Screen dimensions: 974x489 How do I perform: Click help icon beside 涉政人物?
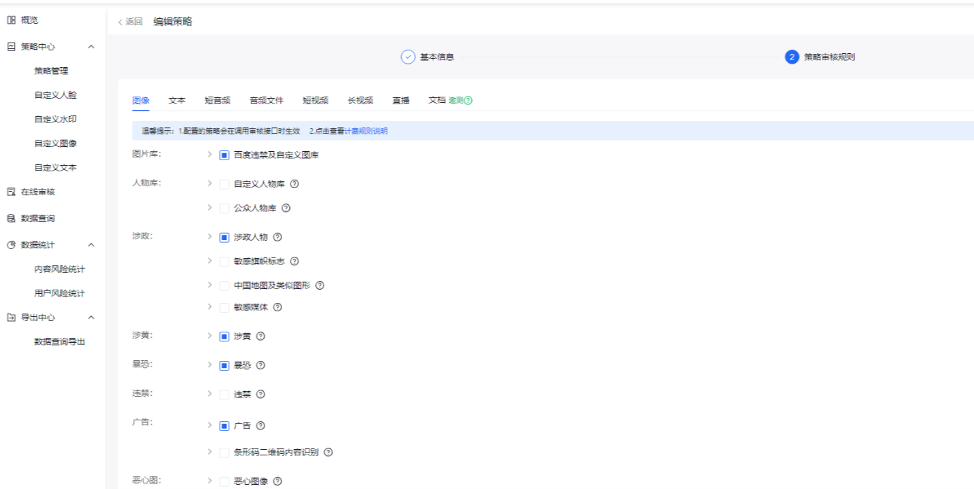(277, 237)
